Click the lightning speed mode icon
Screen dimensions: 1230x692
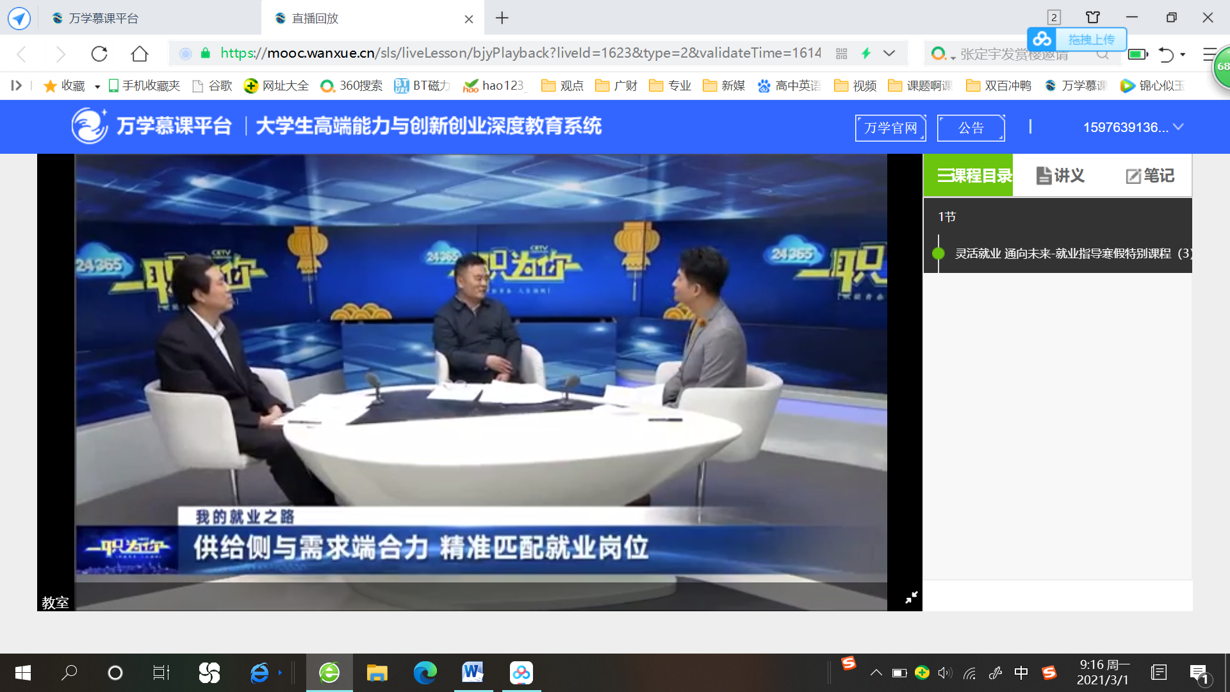tap(866, 54)
